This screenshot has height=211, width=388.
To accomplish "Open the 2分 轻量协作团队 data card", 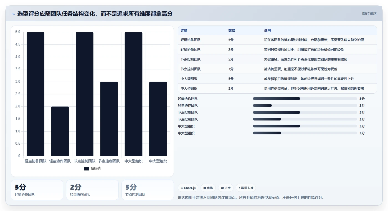I will [92, 190].
